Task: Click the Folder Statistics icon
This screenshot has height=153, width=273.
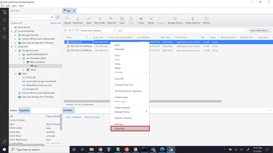Action: click(x=193, y=20)
